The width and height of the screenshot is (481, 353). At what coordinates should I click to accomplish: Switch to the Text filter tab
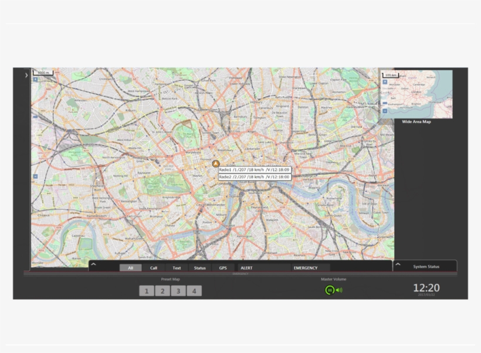pyautogui.click(x=177, y=268)
